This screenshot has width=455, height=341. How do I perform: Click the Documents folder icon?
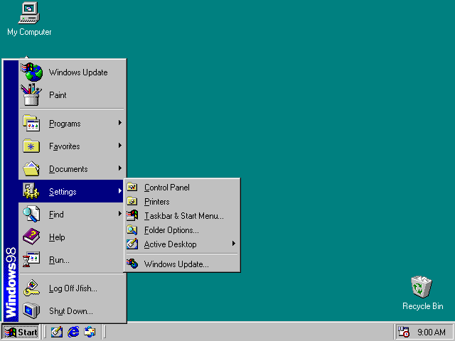pyautogui.click(x=31, y=169)
